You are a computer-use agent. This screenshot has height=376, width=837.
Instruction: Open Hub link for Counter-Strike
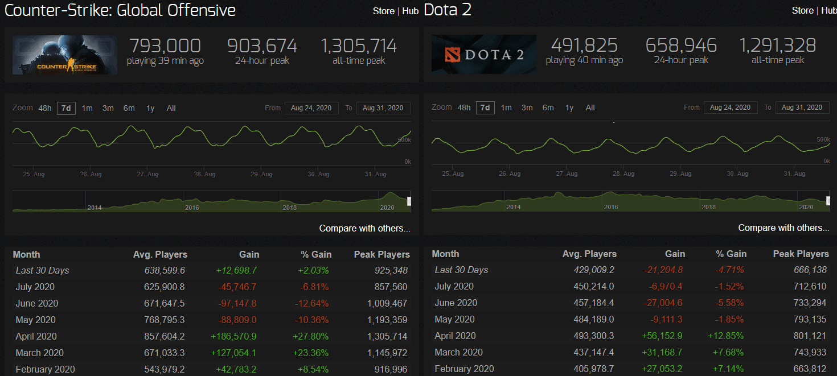[410, 11]
